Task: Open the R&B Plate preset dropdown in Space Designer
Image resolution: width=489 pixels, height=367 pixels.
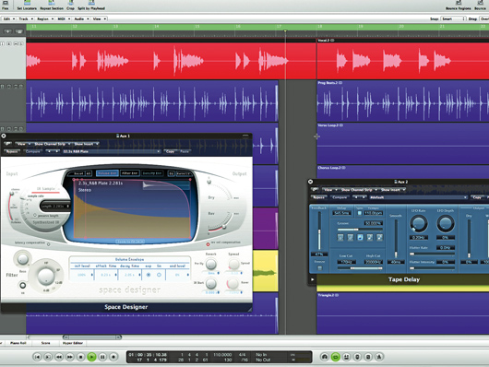Action: (112, 151)
